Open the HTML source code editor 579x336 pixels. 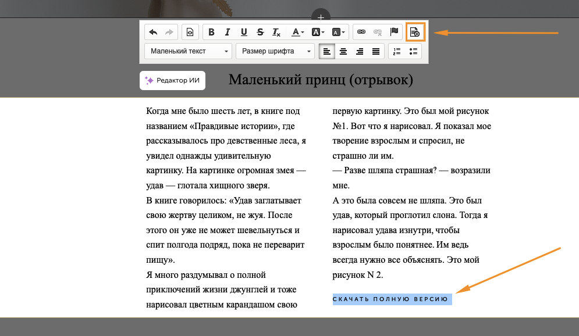pyautogui.click(x=189, y=32)
